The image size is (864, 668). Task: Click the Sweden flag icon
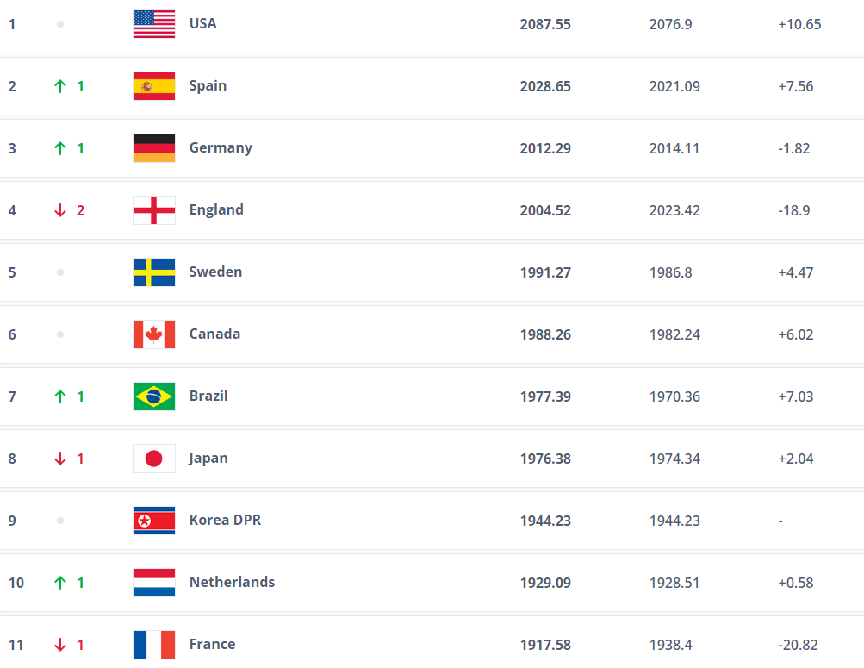click(x=154, y=272)
